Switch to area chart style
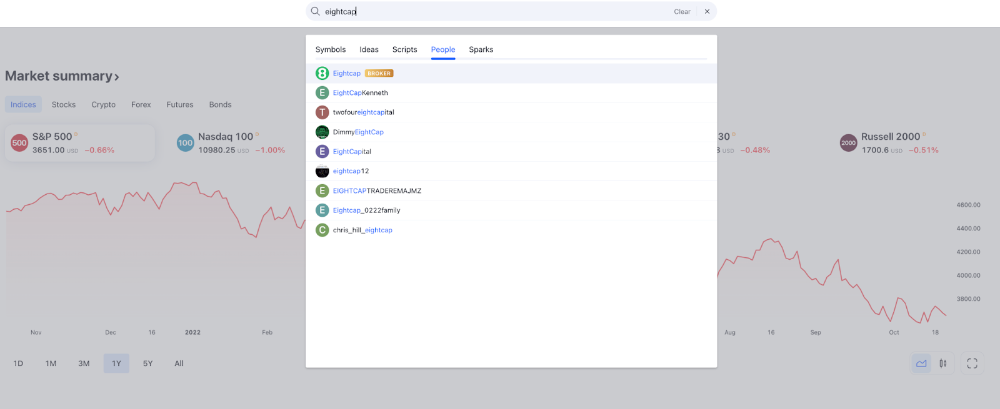 (x=921, y=363)
